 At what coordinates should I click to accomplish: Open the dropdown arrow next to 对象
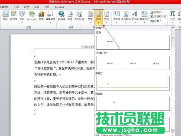pyautogui.click(x=160, y=21)
